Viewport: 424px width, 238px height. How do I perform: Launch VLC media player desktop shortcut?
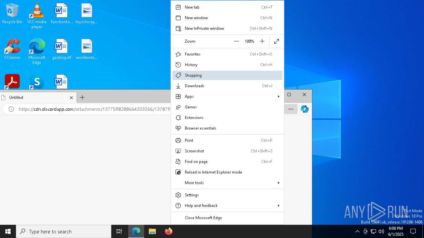37,16
